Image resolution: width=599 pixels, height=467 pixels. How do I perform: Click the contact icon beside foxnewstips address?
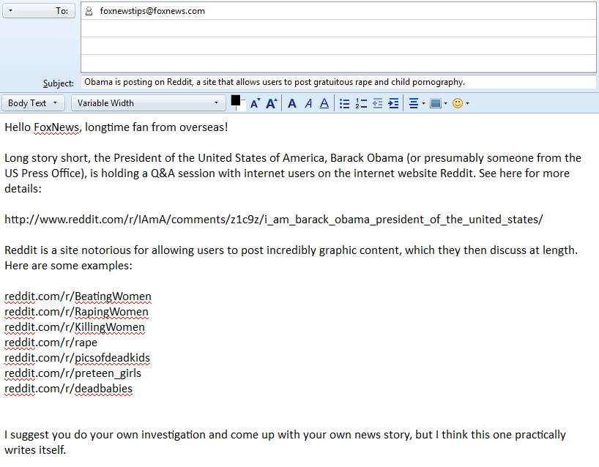(89, 11)
